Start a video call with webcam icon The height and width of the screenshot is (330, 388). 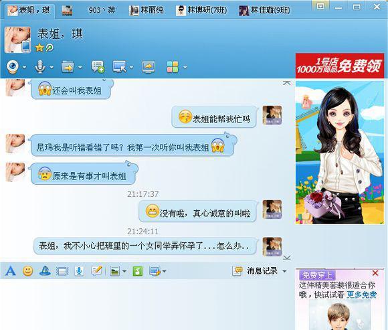pyautogui.click(x=12, y=66)
